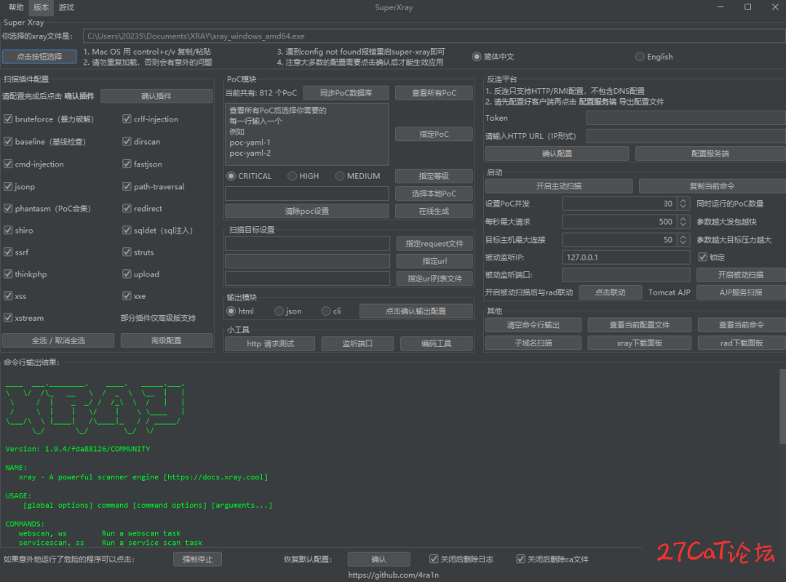Toggle the sqldet (sql注入) checkbox
Viewport: 786px width, 582px height.
click(x=127, y=230)
